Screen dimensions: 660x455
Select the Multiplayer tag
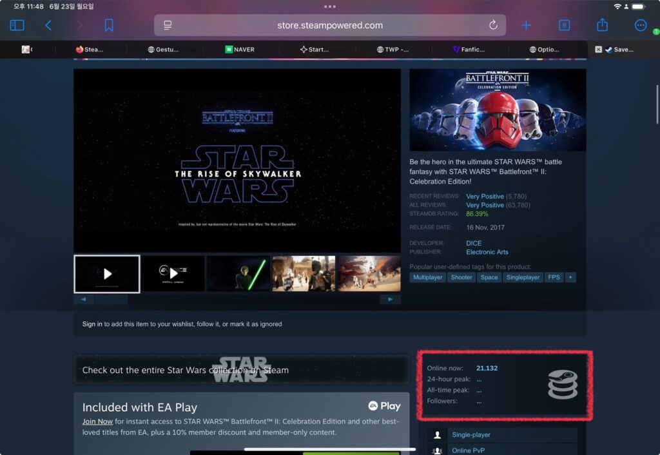428,277
